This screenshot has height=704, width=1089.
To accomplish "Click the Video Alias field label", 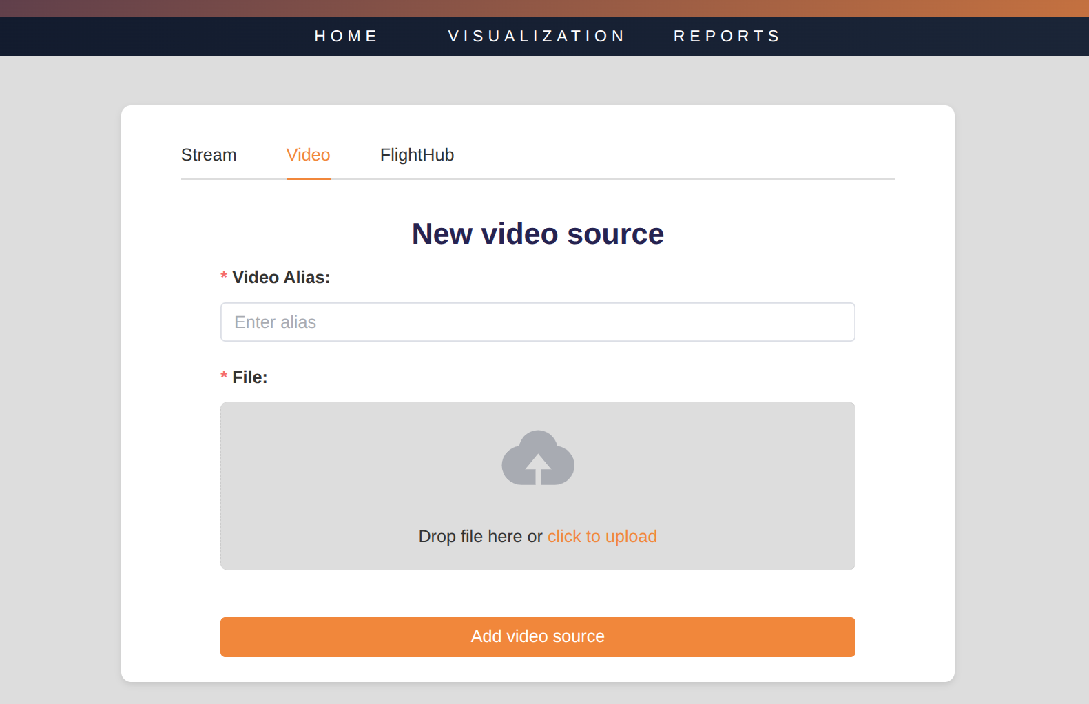I will coord(281,278).
